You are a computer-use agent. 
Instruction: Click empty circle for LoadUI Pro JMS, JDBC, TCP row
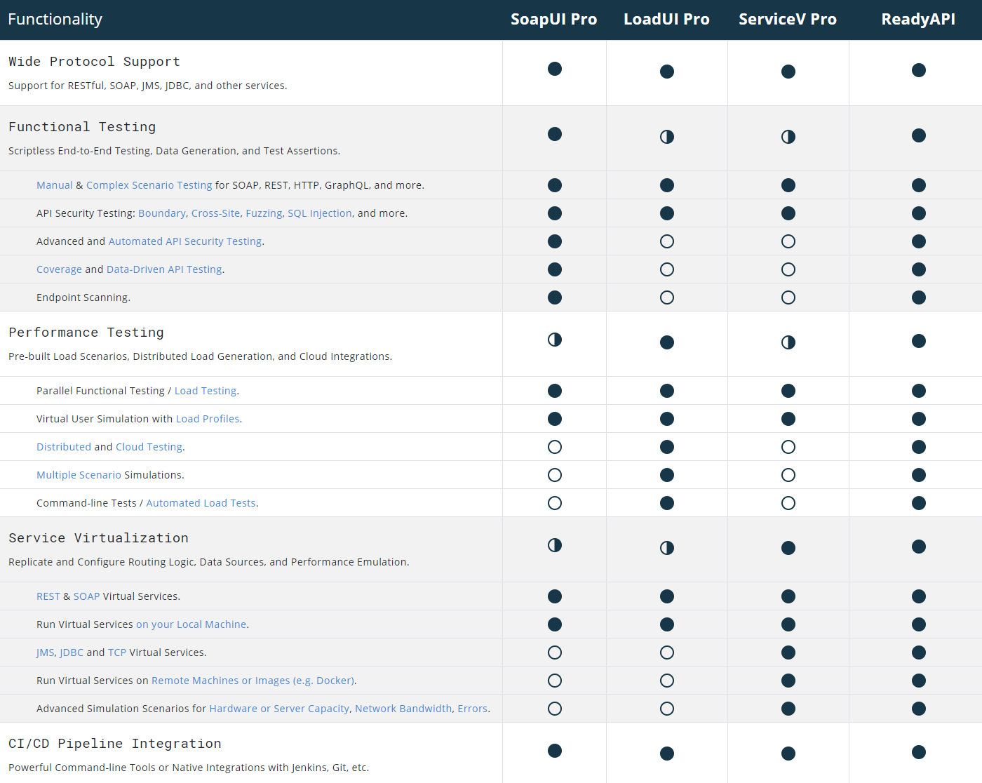667,652
